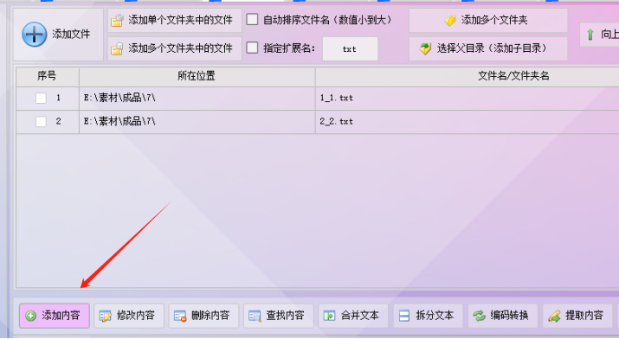Enable 自动排序文件名 checkbox
Screen dimensions: 619x339
click(x=252, y=19)
